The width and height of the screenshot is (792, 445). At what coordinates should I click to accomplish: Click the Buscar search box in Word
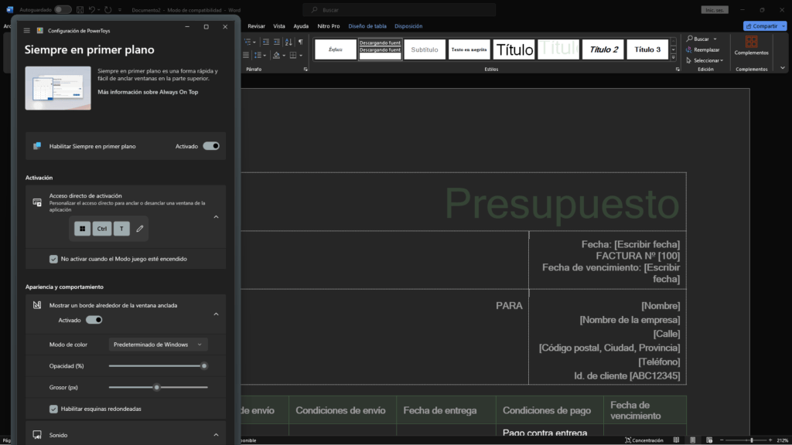pos(399,9)
